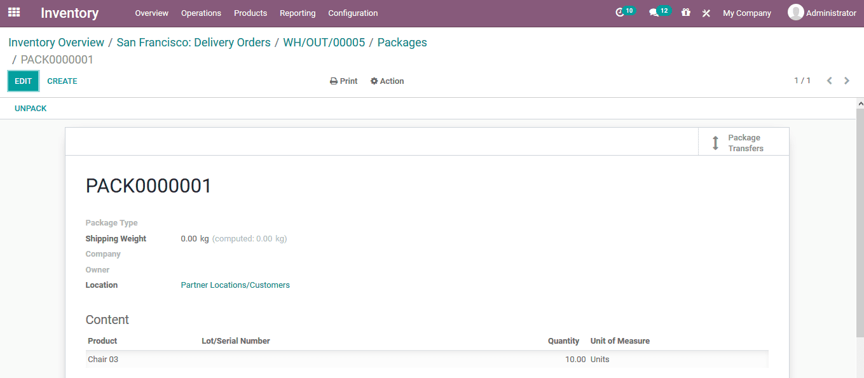Click the EDIT button
The image size is (864, 378).
tap(23, 81)
